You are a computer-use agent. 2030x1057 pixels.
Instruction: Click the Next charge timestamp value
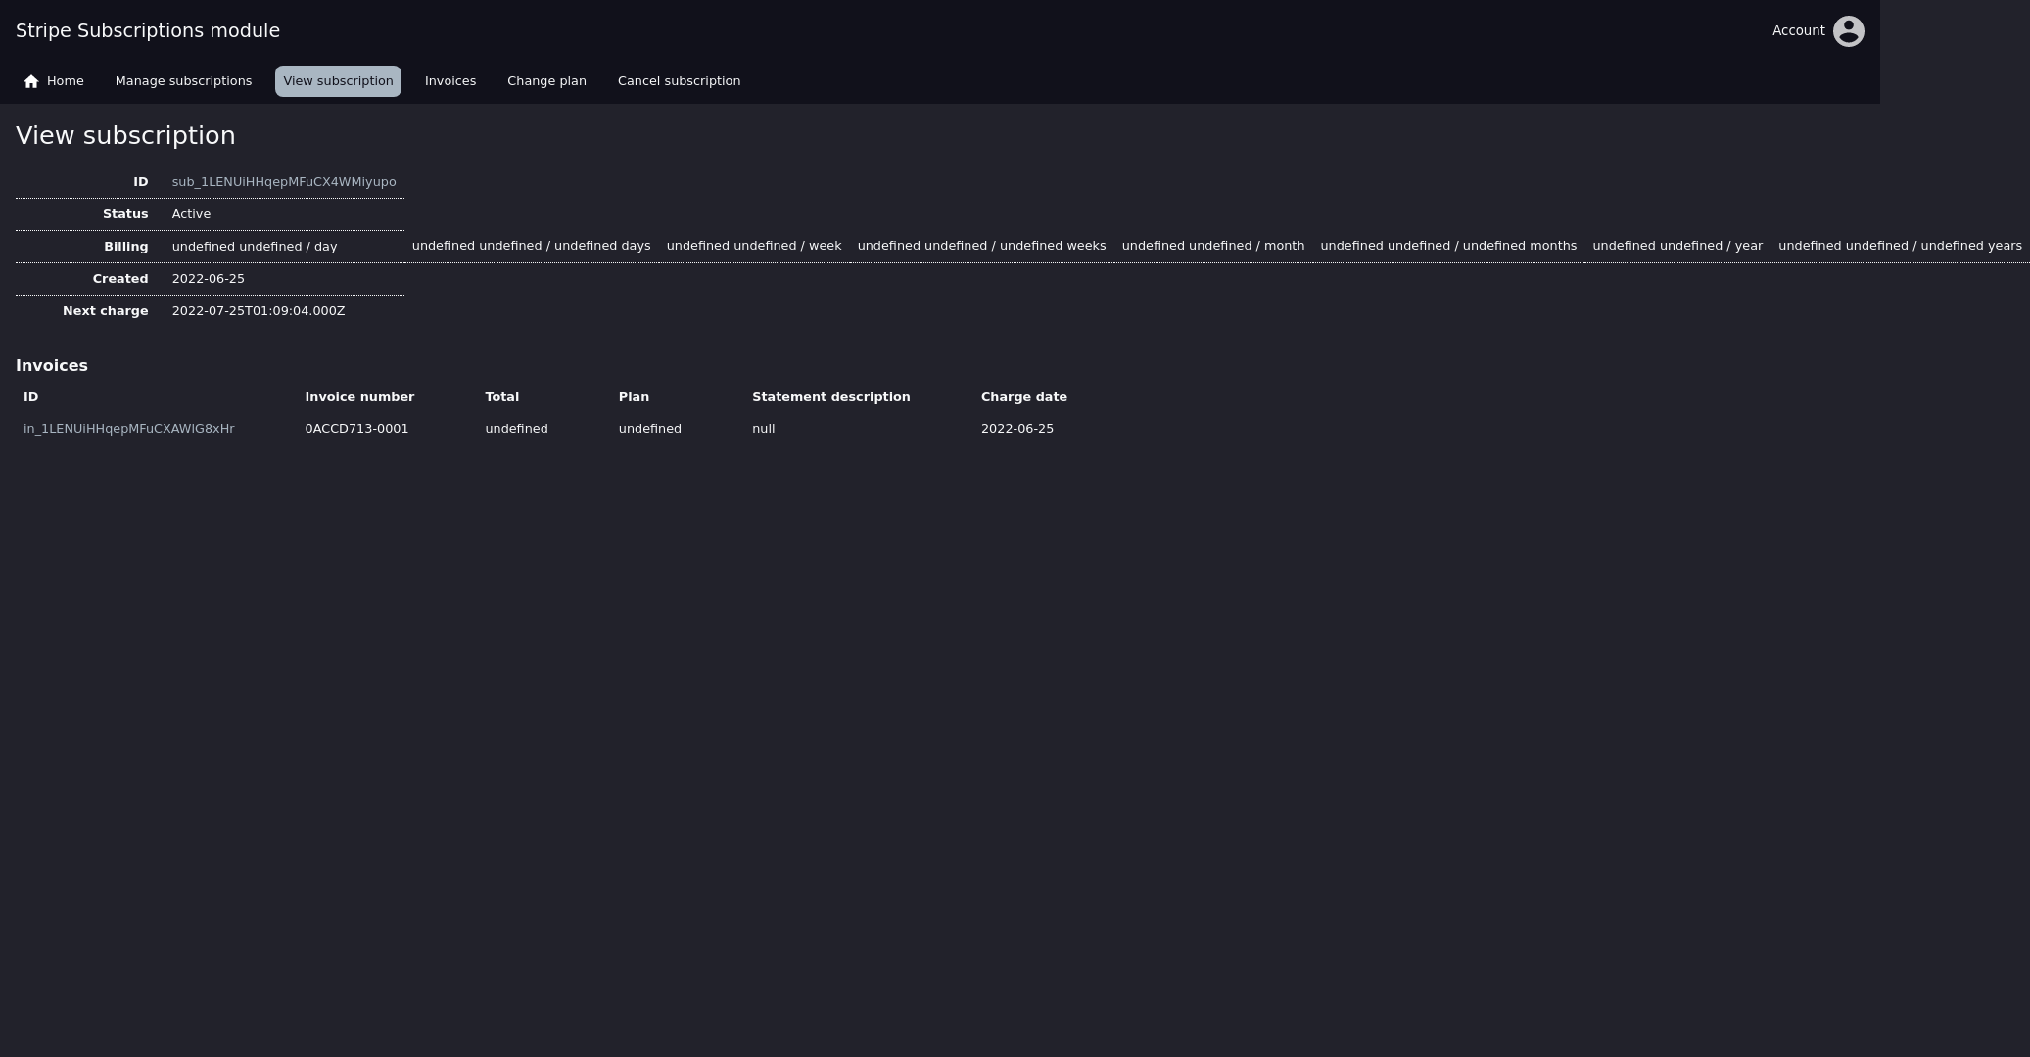[x=259, y=311]
